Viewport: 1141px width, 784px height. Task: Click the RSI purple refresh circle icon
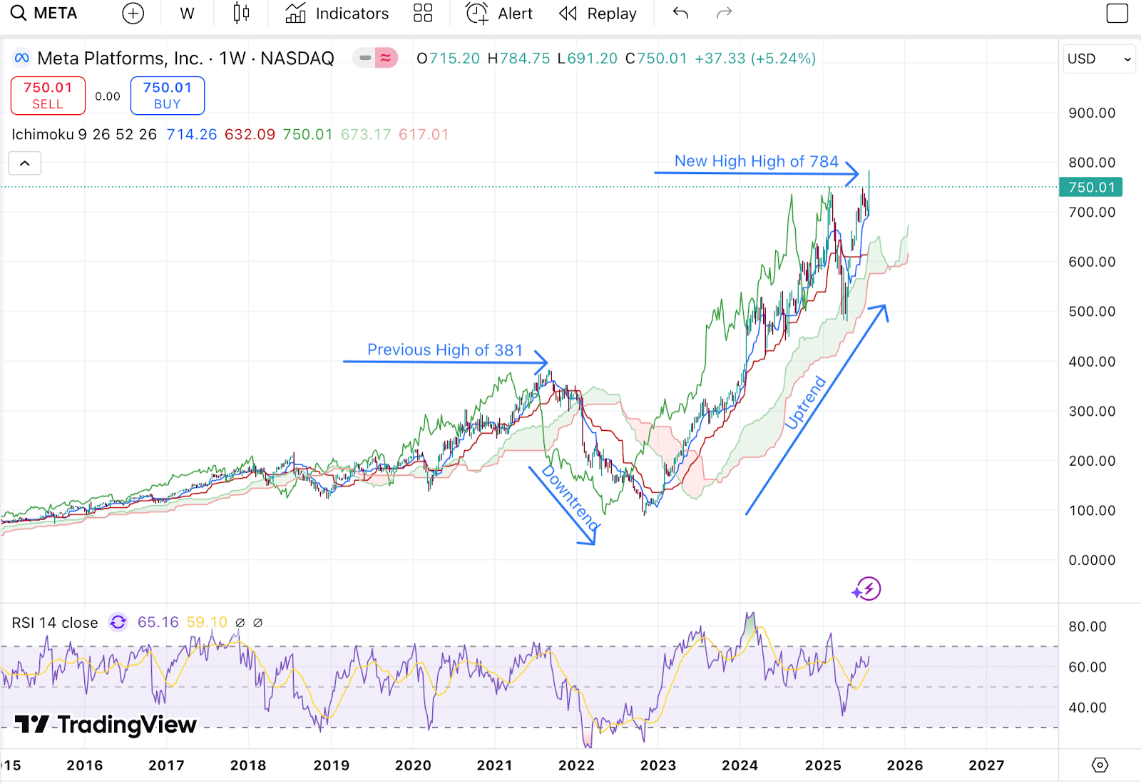(x=118, y=622)
